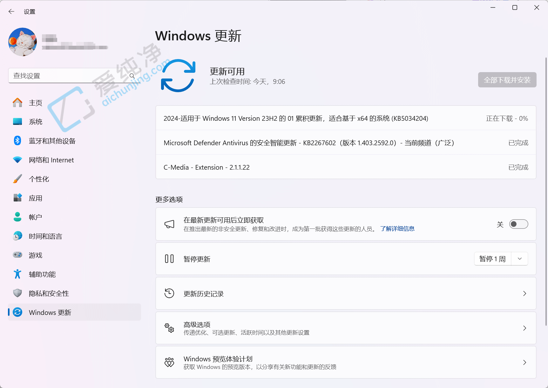Click 正在下载 - 0% status
This screenshot has width=548, height=388.
click(x=507, y=119)
